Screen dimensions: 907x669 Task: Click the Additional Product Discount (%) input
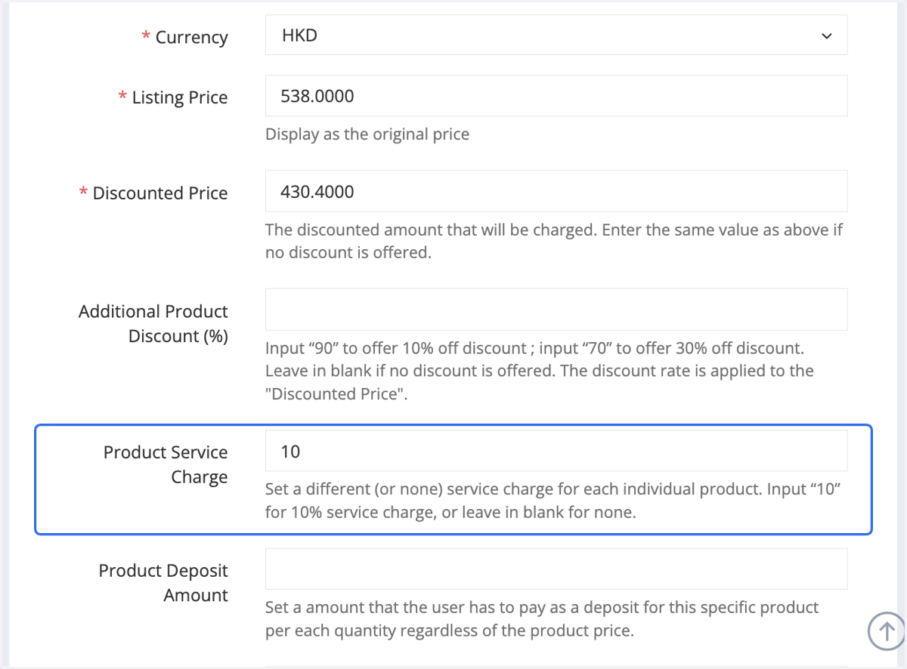556,310
